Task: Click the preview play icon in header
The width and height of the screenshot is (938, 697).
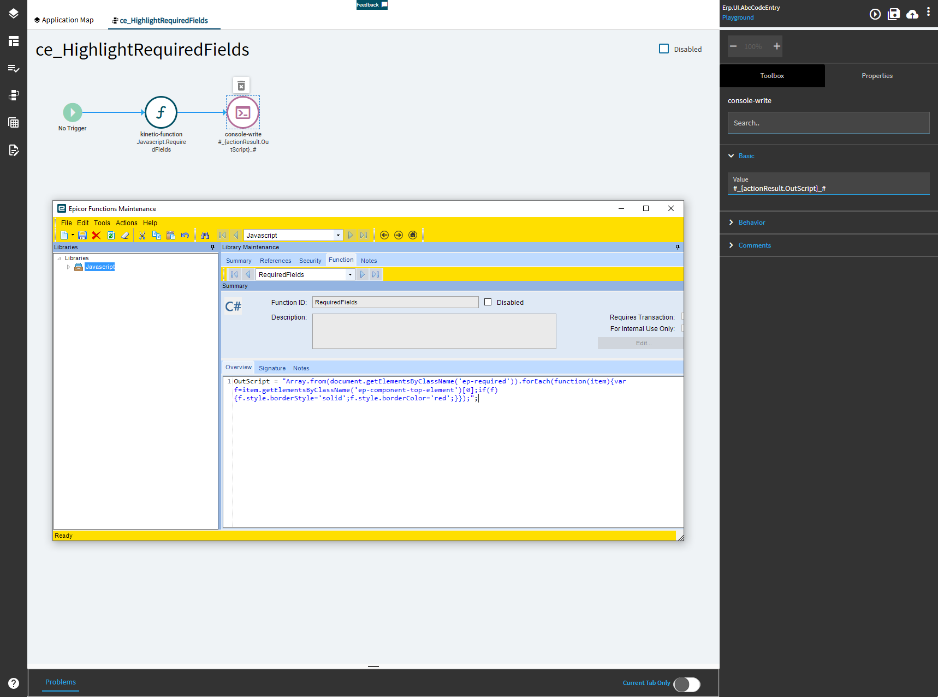Action: 875,14
